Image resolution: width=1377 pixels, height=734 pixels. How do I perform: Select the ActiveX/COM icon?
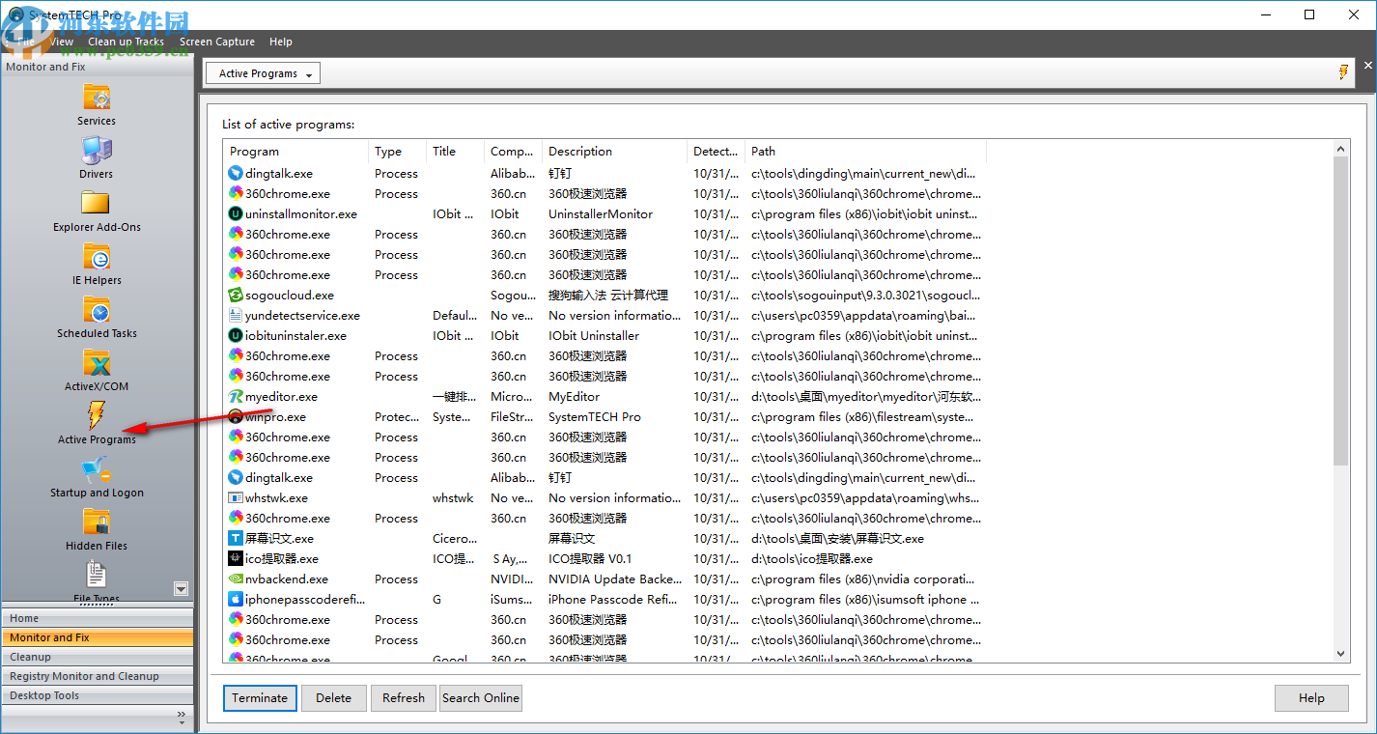tap(97, 365)
